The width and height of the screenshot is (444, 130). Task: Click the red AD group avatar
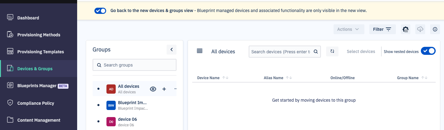[111, 89]
